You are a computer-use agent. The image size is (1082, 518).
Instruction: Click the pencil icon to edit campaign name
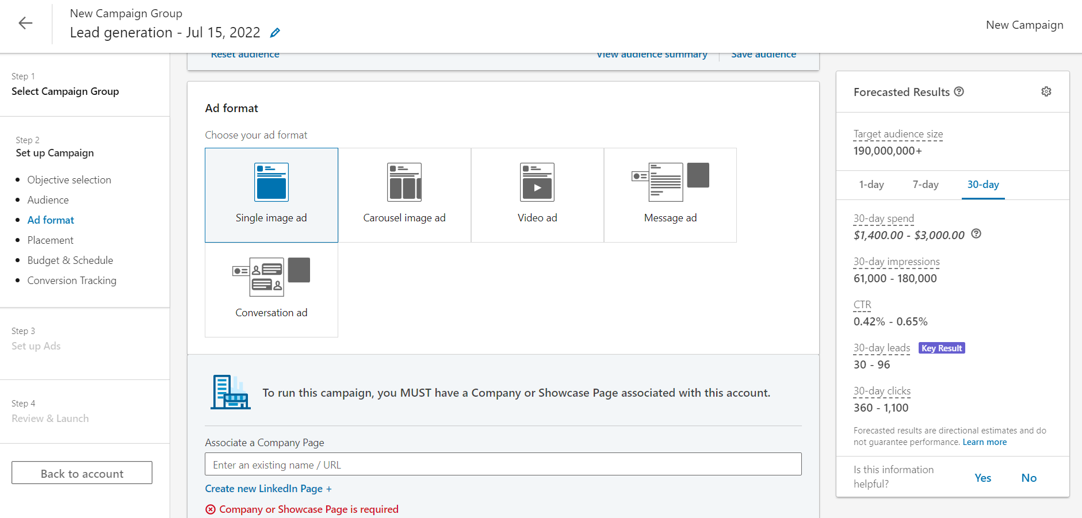coord(276,33)
